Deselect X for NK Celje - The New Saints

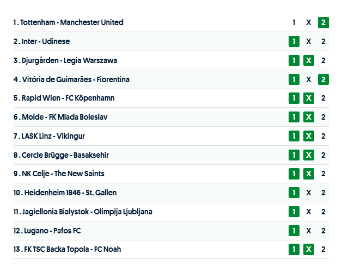pyautogui.click(x=309, y=174)
